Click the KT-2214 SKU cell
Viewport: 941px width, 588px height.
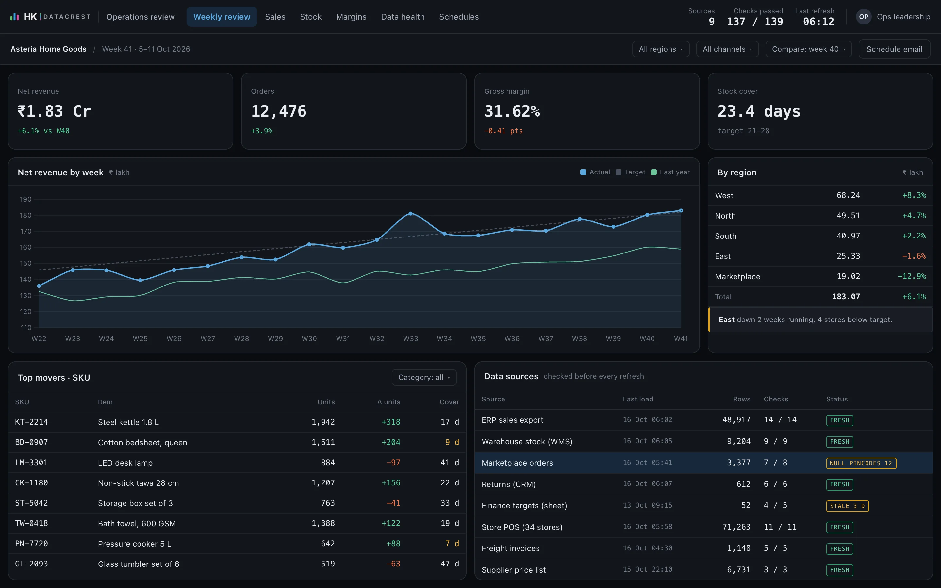click(31, 422)
